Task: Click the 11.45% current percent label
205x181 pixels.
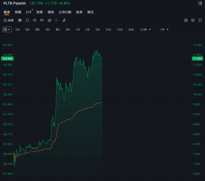Action: (x=197, y=59)
